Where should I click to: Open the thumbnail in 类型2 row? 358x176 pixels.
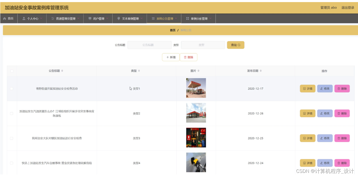(196, 113)
